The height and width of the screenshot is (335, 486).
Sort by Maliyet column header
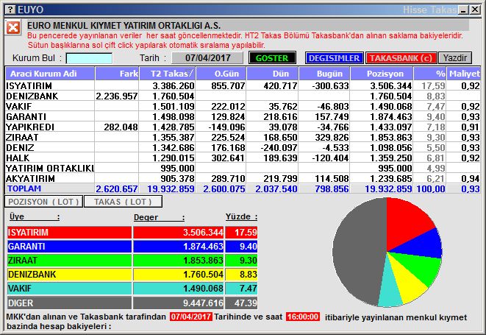[x=464, y=74]
